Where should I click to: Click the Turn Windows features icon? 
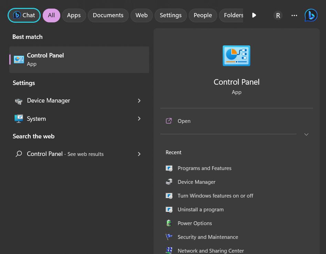tap(169, 196)
